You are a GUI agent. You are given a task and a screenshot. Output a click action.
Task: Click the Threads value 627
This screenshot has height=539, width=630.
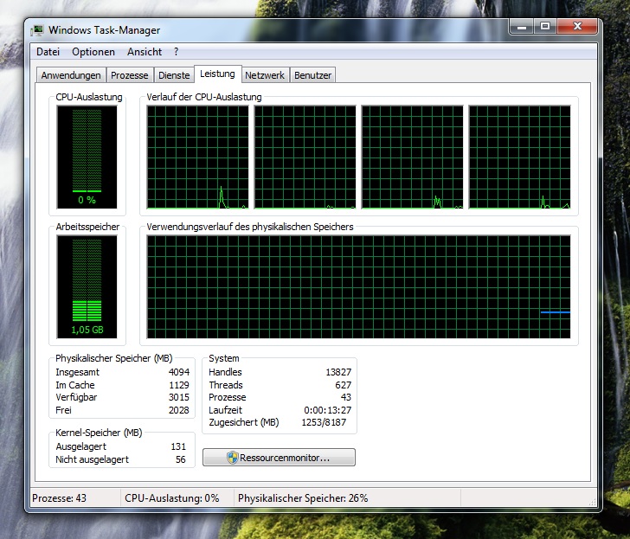point(343,385)
